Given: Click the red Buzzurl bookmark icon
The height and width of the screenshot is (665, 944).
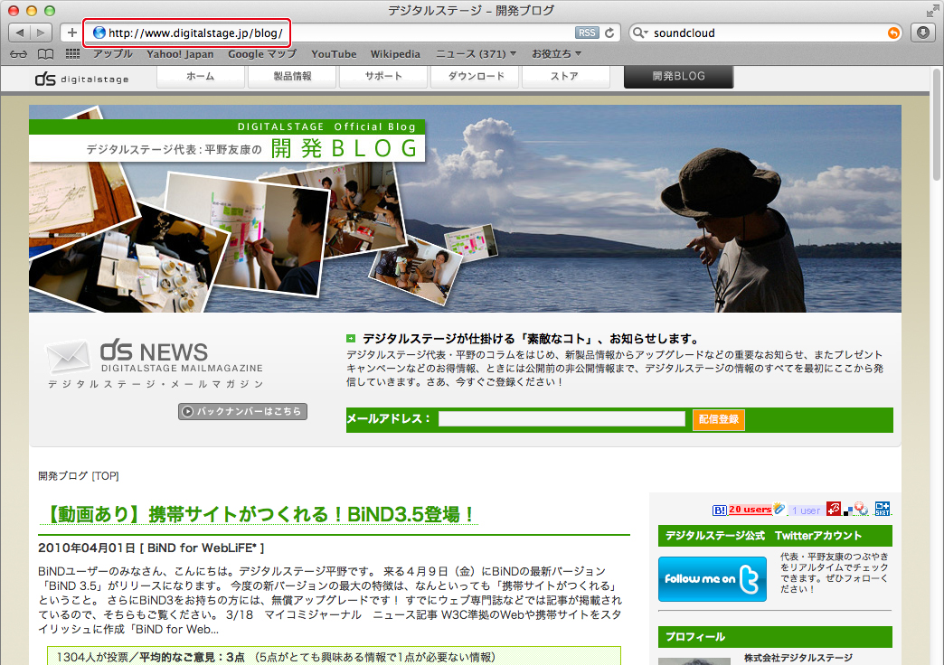Looking at the screenshot, I should (x=834, y=509).
